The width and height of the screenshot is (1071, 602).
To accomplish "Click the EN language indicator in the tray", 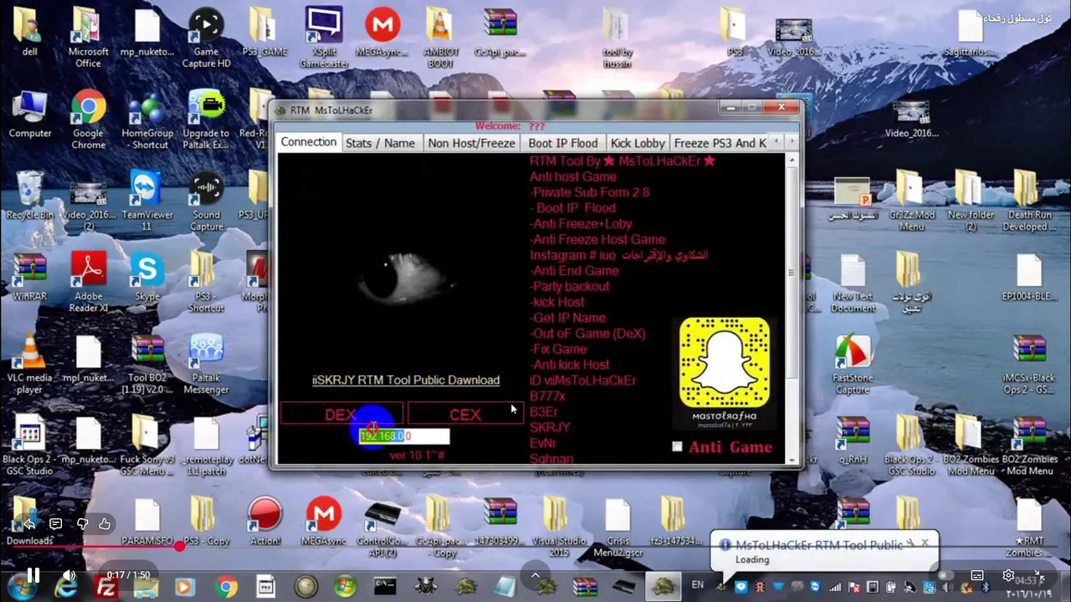I will pos(697,585).
